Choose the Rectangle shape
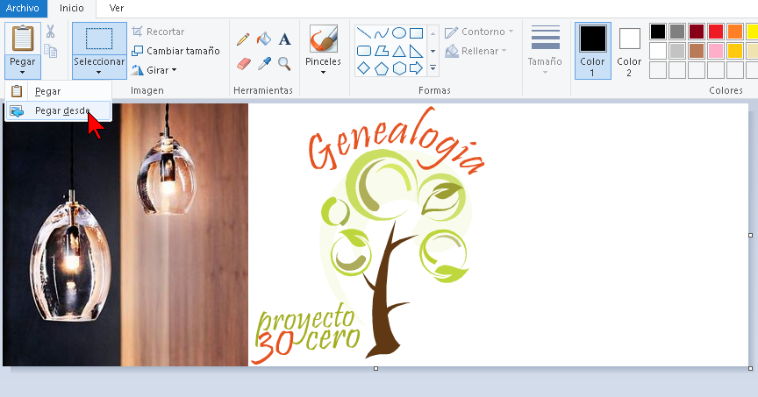The height and width of the screenshot is (397, 758). click(416, 32)
